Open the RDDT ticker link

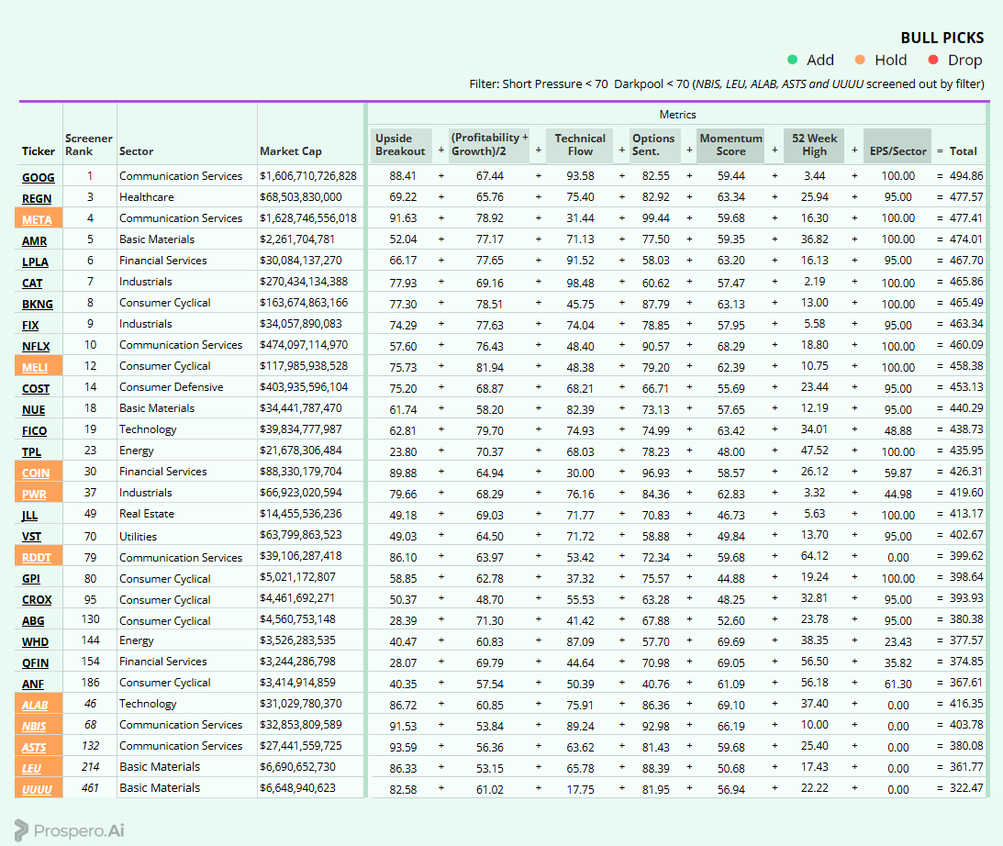tap(37, 557)
